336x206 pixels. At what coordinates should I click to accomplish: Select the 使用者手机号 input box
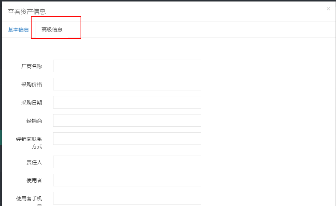pos(127,198)
